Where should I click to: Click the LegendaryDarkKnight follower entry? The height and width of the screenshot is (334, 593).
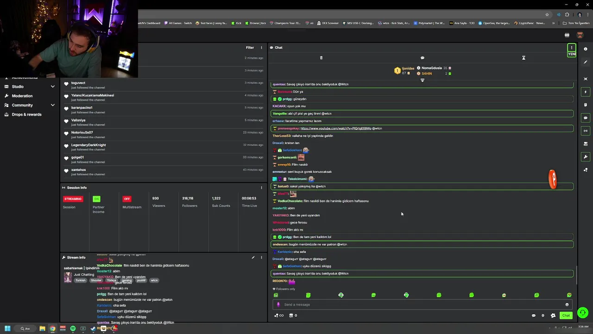[163, 147]
